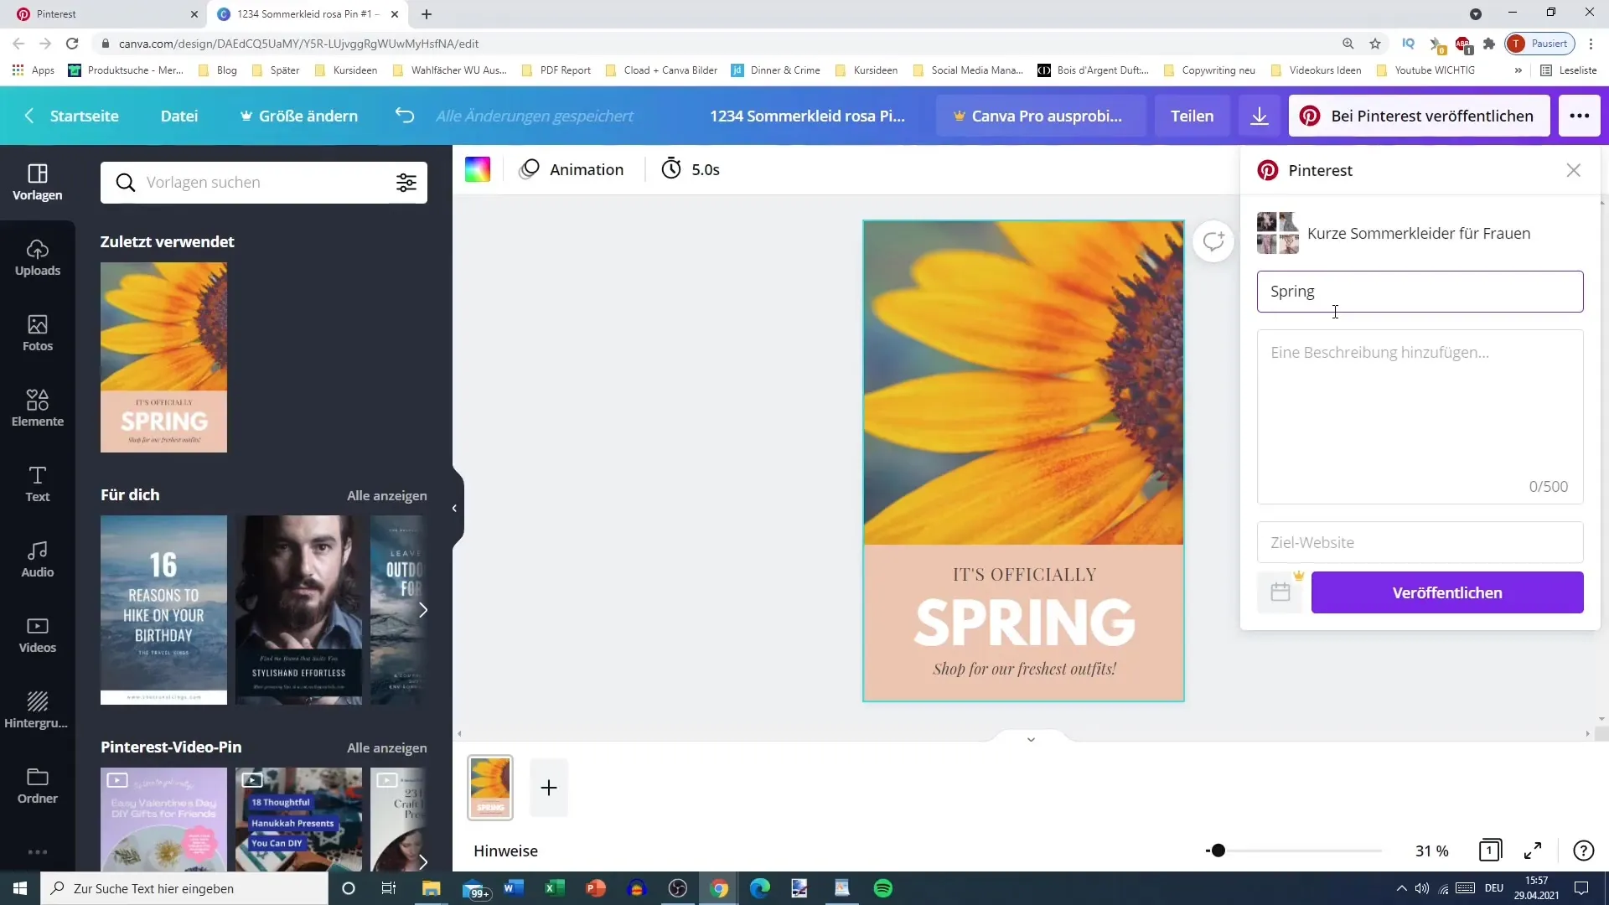Open the page grid view icon
The width and height of the screenshot is (1609, 905).
point(1490,851)
